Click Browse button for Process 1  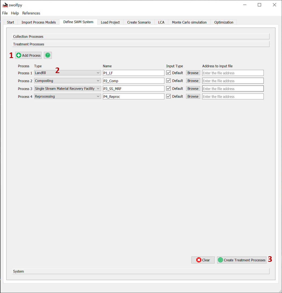click(x=193, y=73)
